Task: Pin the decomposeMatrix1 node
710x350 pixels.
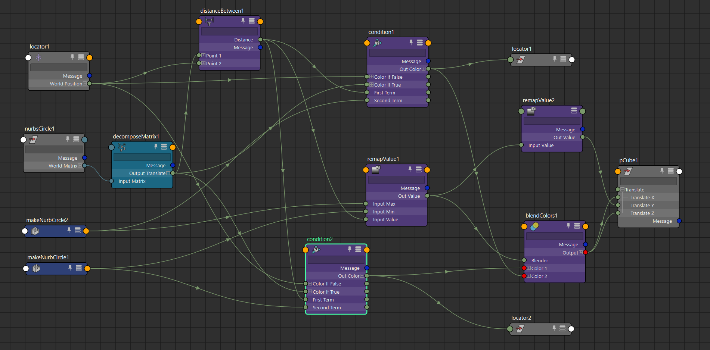Action: [x=156, y=146]
